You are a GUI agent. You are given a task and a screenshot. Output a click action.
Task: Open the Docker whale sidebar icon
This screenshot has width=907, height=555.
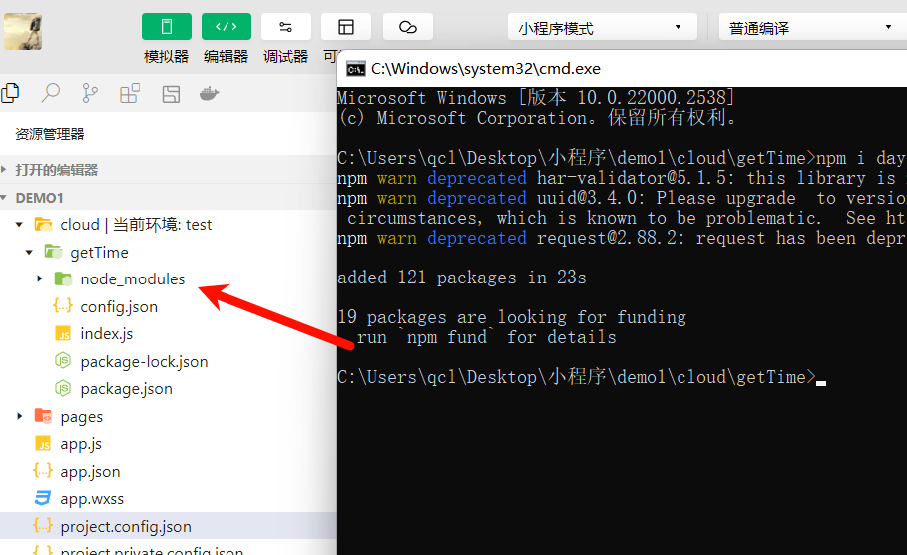click(x=209, y=93)
